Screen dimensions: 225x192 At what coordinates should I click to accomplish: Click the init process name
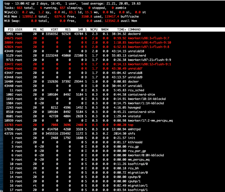click(x=132, y=138)
